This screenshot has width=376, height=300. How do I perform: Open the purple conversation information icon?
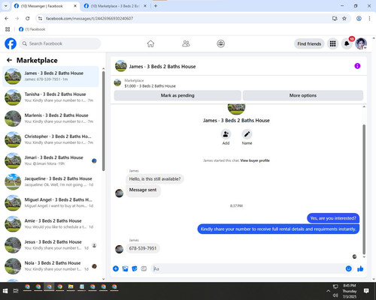[357, 66]
